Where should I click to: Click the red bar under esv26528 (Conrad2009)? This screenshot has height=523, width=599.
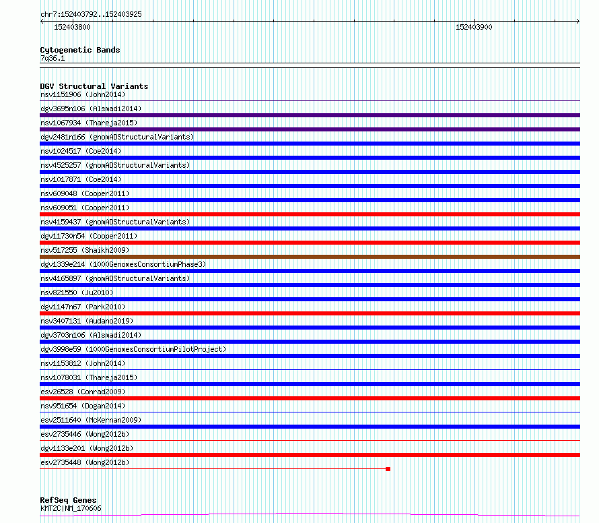pyautogui.click(x=310, y=398)
